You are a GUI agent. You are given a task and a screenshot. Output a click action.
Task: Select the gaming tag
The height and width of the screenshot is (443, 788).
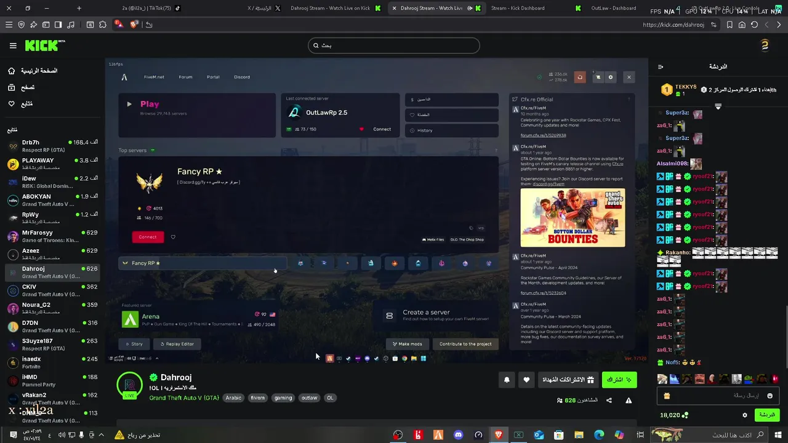click(x=283, y=398)
